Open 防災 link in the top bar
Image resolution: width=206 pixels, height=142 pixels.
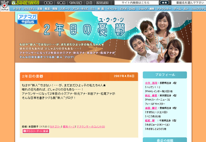tap(89, 3)
